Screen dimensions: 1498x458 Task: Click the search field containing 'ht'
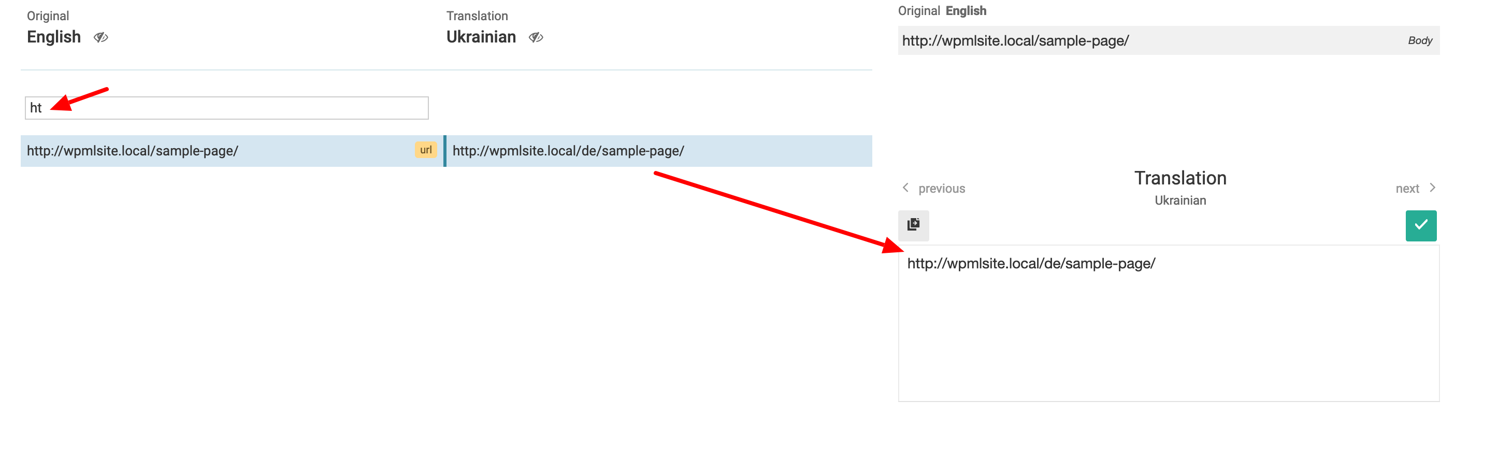point(227,108)
